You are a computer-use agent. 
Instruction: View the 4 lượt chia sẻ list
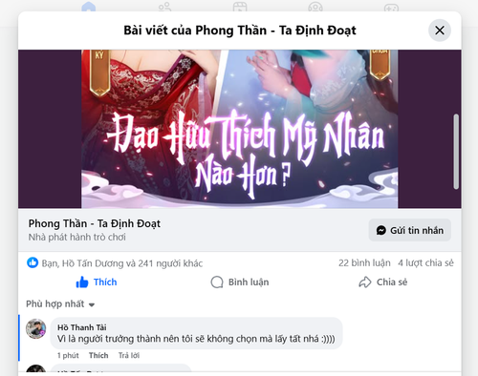(x=425, y=263)
